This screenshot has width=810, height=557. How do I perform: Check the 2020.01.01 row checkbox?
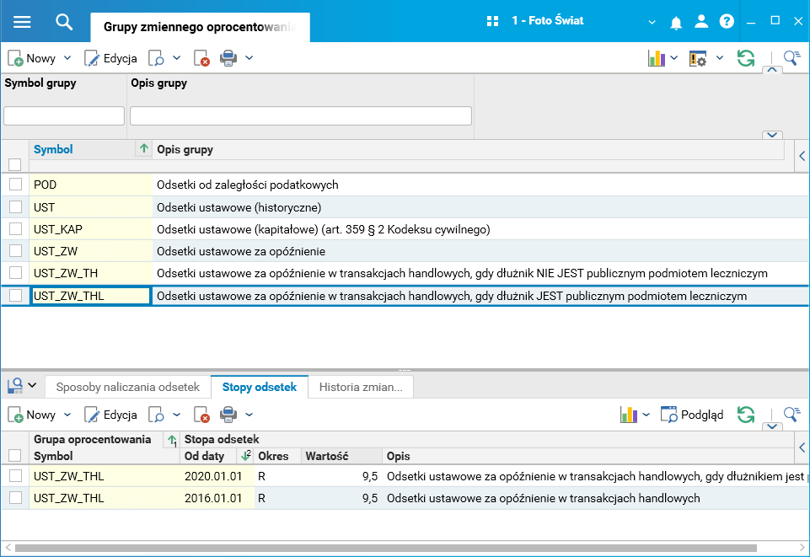click(15, 475)
